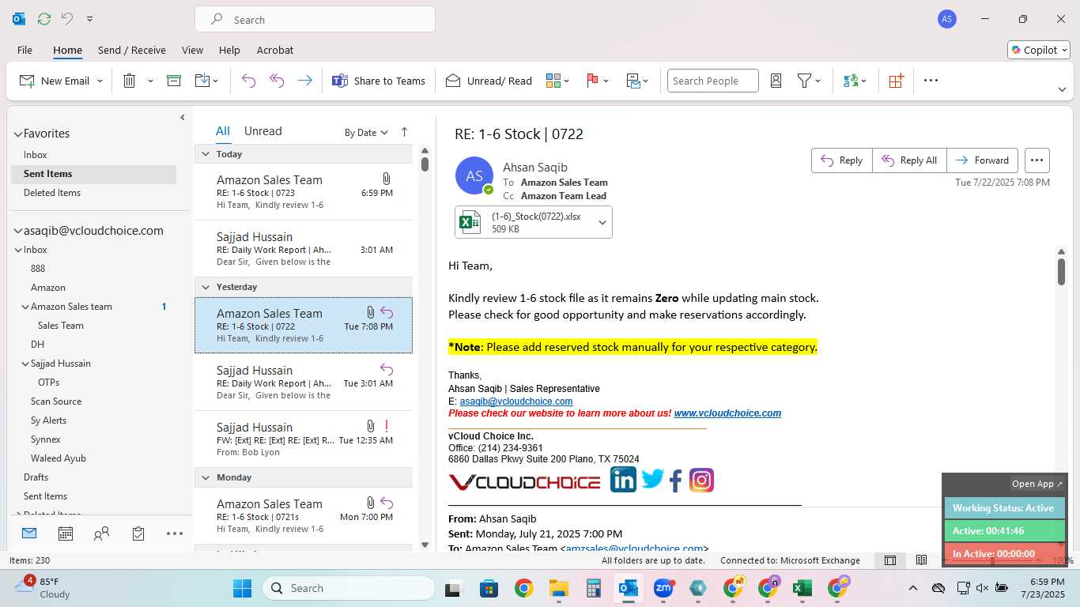This screenshot has width=1080, height=607.
Task: Show Unread messages tab
Action: point(263,131)
